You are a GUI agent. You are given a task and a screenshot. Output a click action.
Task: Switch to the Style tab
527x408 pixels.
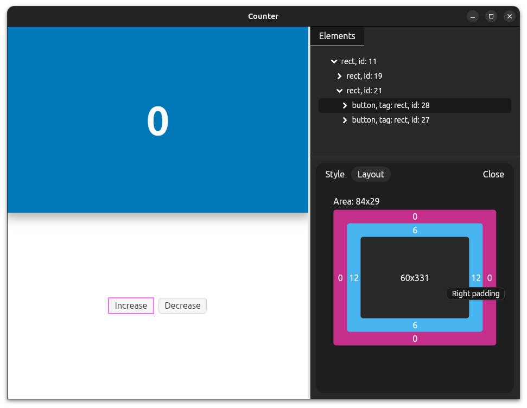(334, 174)
